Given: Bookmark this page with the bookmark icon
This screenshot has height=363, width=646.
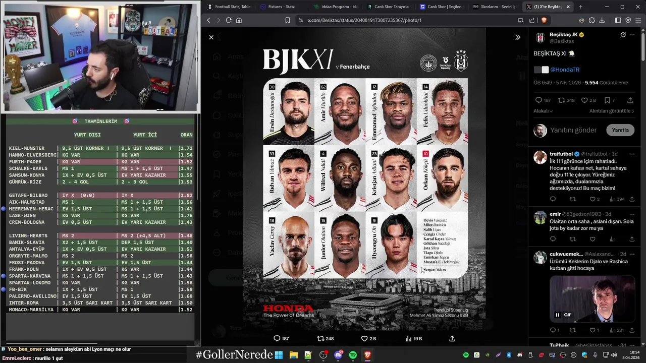Looking at the screenshot, I should pyautogui.click(x=287, y=20).
